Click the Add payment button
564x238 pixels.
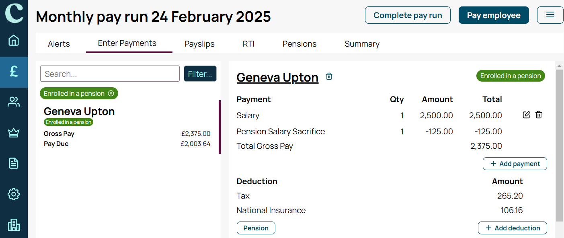[x=515, y=164]
